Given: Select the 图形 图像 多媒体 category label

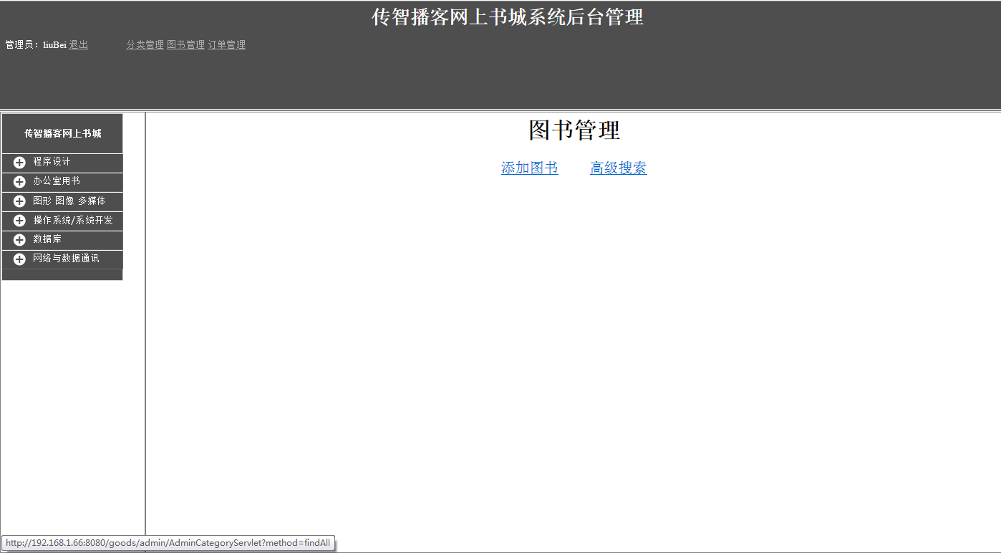Looking at the screenshot, I should point(69,201).
